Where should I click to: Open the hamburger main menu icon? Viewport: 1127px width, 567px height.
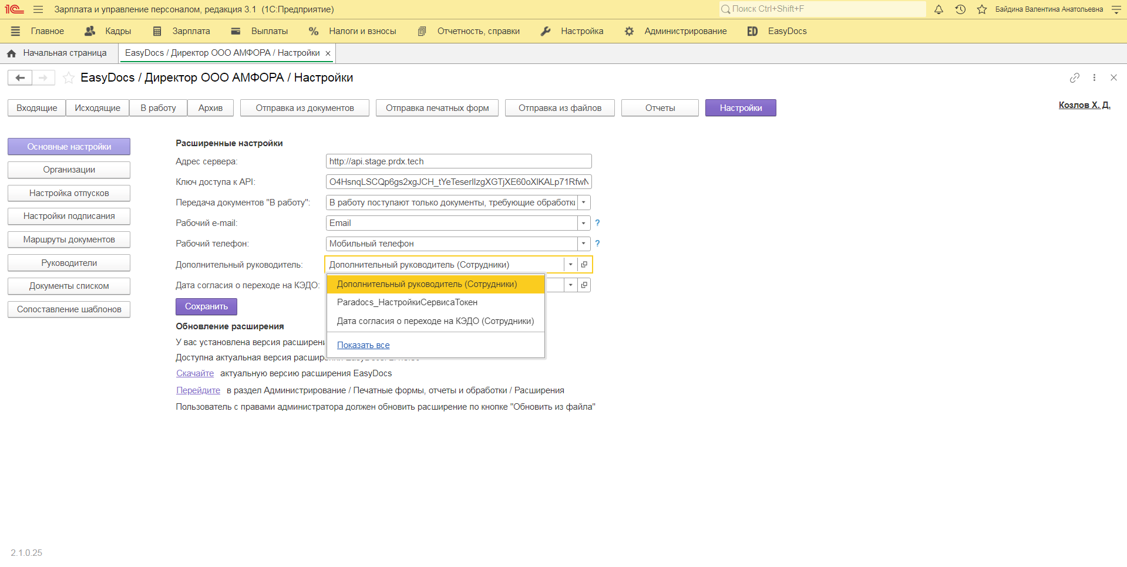[x=38, y=9]
